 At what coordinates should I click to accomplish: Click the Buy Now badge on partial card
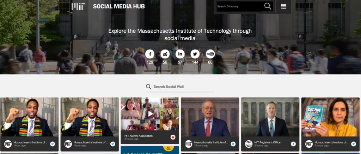tap(168, 148)
